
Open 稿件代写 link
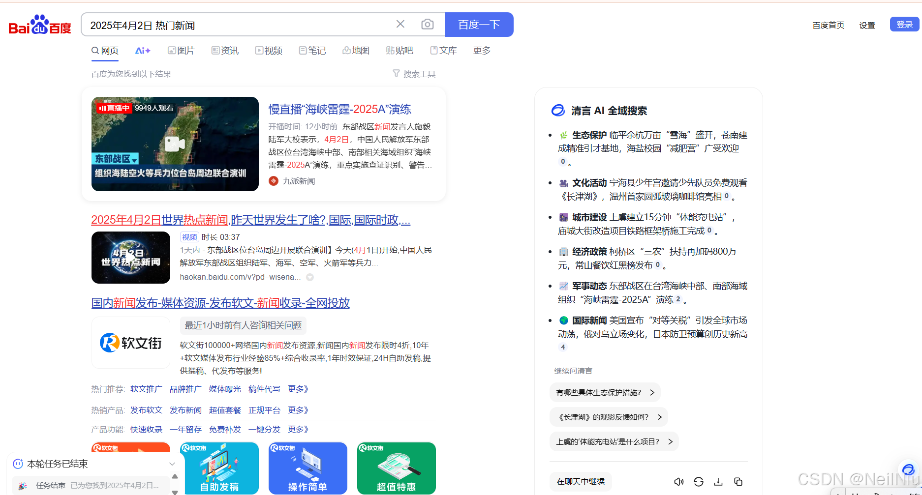pyautogui.click(x=264, y=389)
